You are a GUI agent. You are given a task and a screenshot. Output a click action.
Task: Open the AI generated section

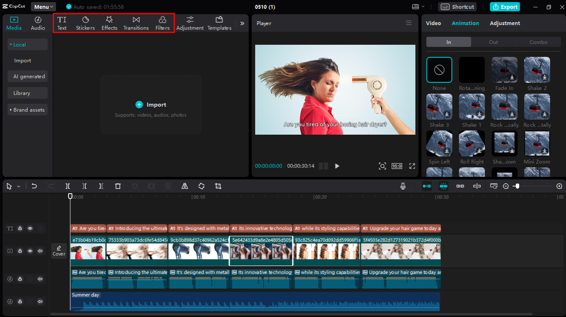(27, 76)
